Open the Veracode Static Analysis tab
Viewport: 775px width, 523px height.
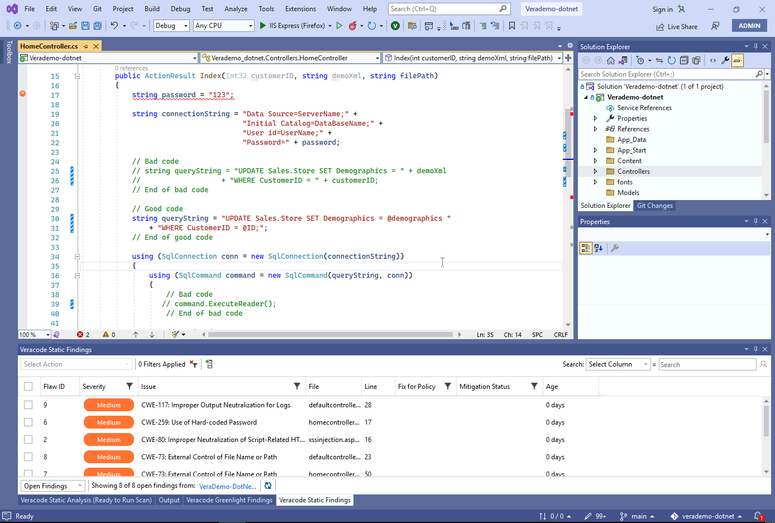click(x=86, y=500)
